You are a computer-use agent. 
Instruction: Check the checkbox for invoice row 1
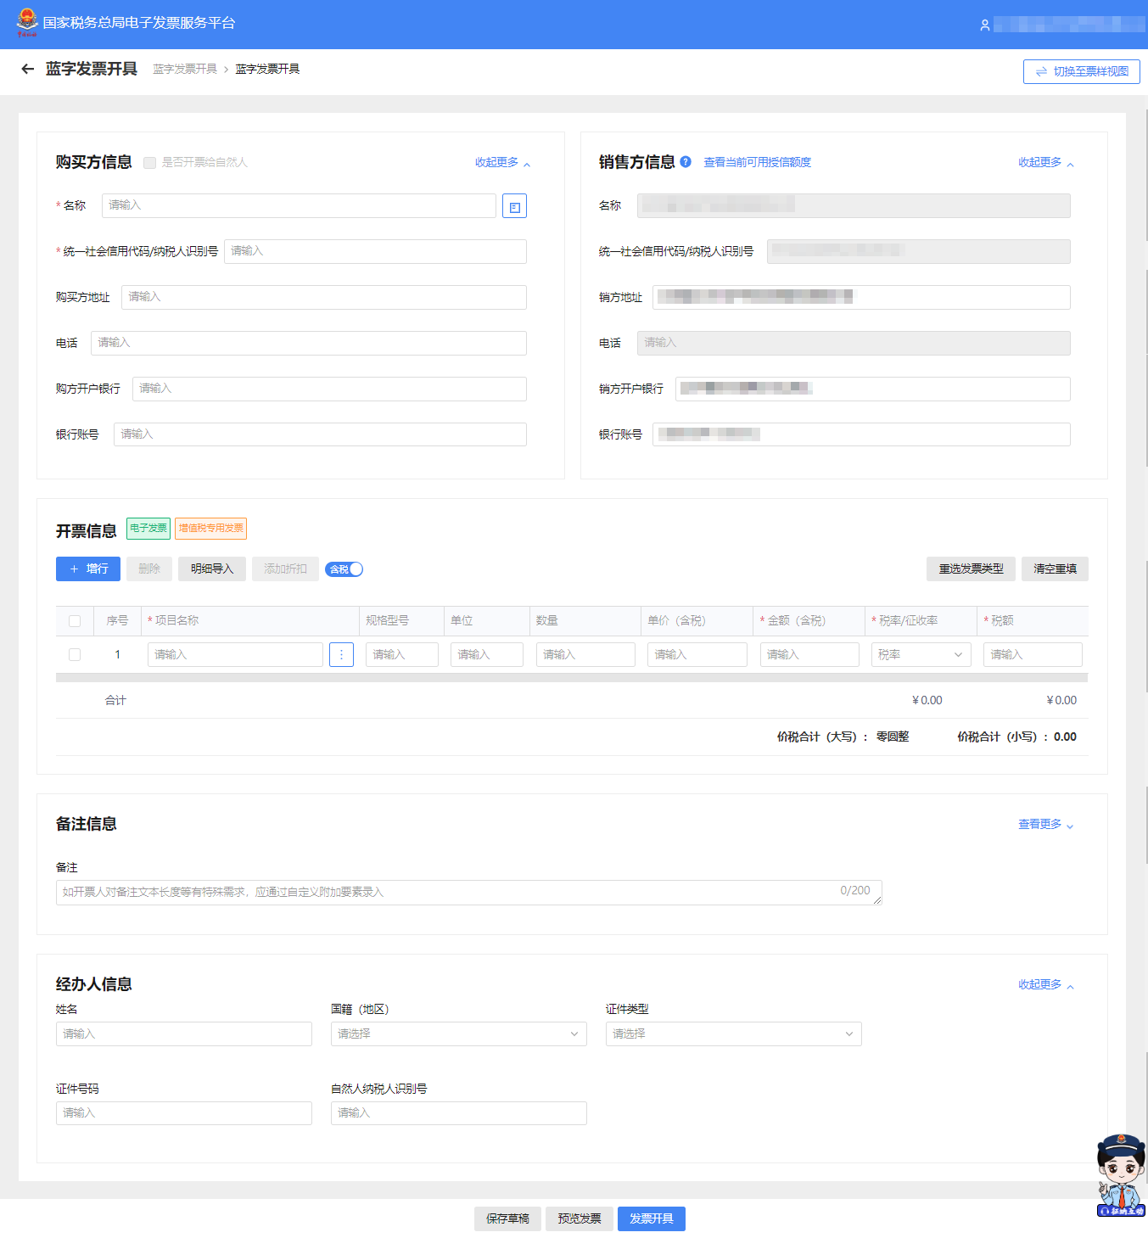click(74, 654)
